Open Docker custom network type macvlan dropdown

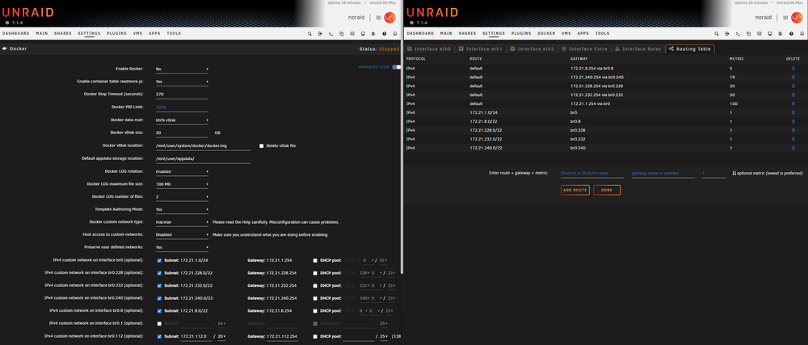[182, 222]
